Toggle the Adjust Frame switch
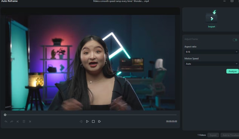 pos(235,40)
